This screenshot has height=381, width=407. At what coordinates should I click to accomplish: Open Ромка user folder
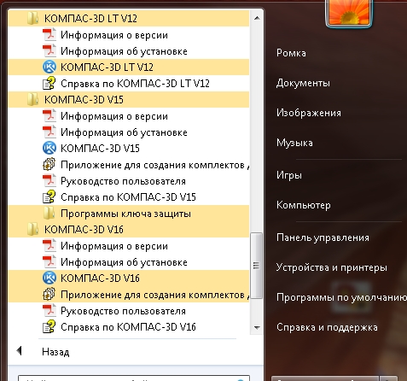[291, 53]
